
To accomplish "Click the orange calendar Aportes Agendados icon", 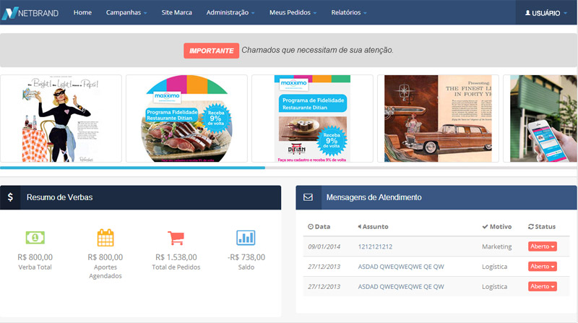I will 105,238.
